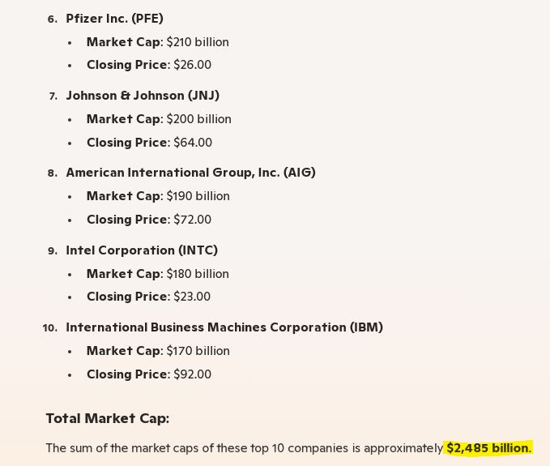Select IBM's closing price of $92.00
The image size is (550, 466).
tap(149, 374)
